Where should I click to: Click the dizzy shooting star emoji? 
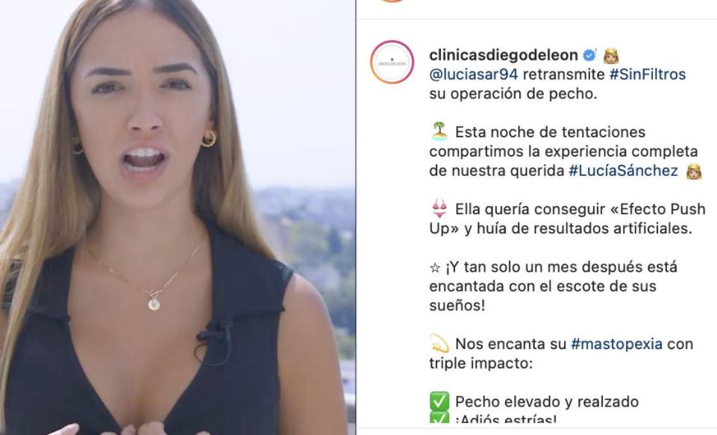click(439, 343)
